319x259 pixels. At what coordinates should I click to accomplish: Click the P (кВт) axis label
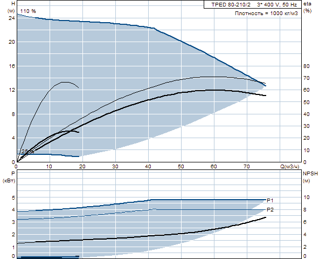[x=9, y=177]
